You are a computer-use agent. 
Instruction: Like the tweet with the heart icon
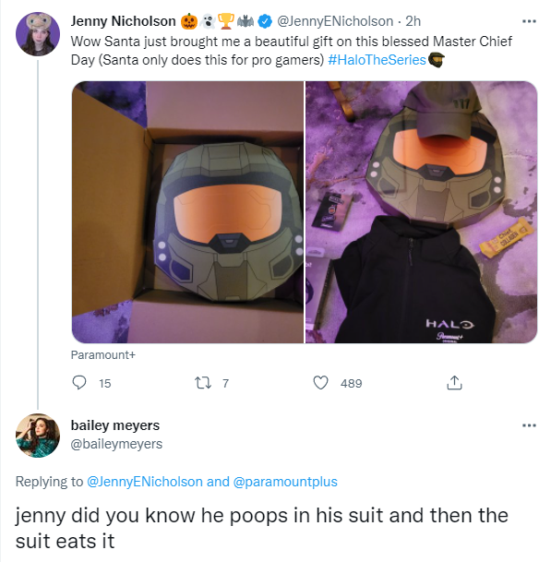[320, 382]
